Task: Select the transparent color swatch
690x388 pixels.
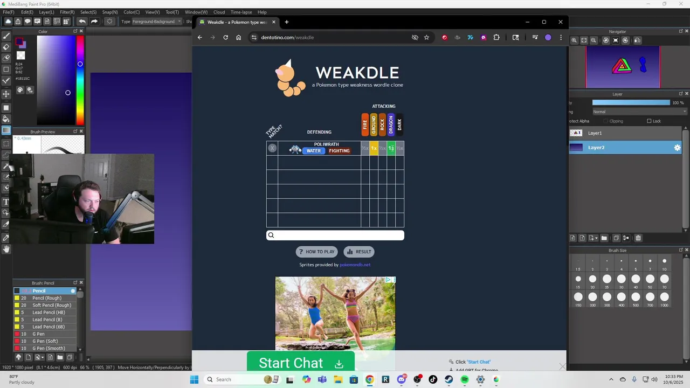Action: pos(20,56)
